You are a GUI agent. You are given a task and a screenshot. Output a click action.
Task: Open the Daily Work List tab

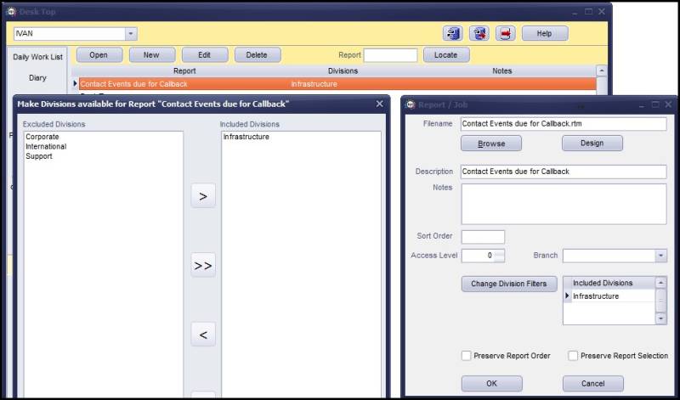(37, 57)
